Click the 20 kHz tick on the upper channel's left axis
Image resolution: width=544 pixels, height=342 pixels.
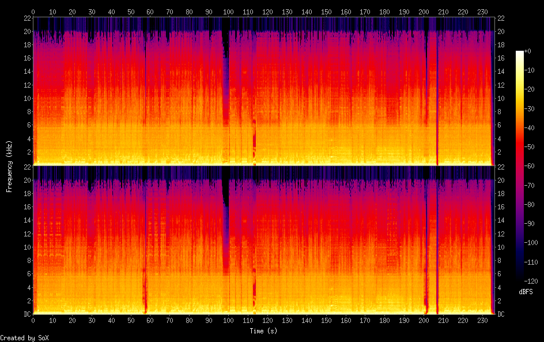click(x=26, y=32)
